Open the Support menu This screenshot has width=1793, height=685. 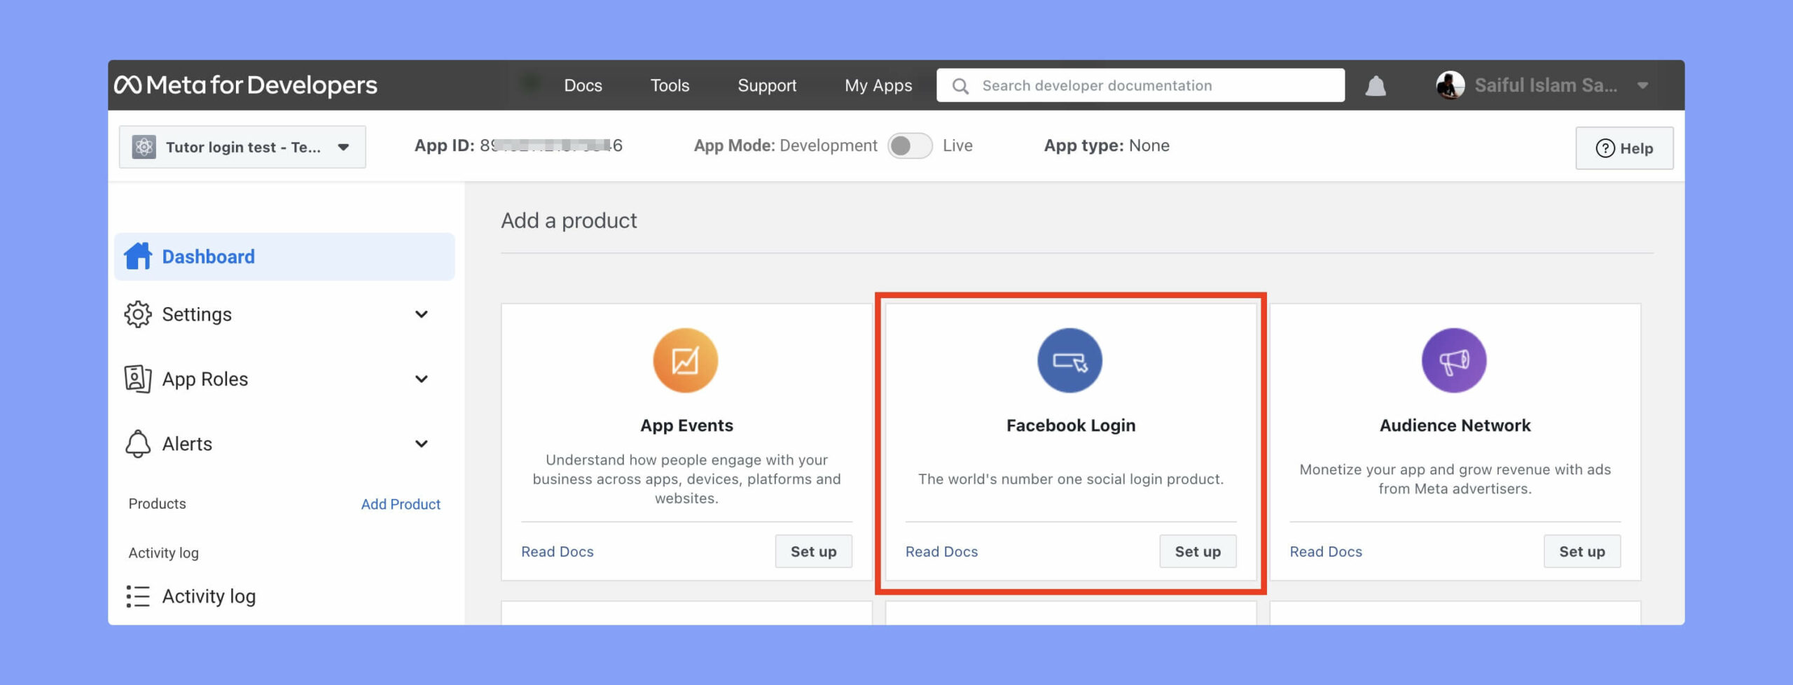(x=767, y=85)
